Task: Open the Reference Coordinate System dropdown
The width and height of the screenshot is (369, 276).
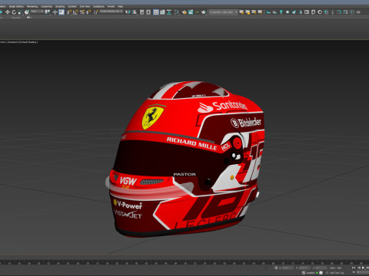Action: point(37,11)
